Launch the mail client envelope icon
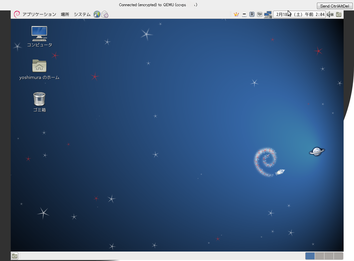The width and height of the screenshot is (354, 261). click(105, 14)
